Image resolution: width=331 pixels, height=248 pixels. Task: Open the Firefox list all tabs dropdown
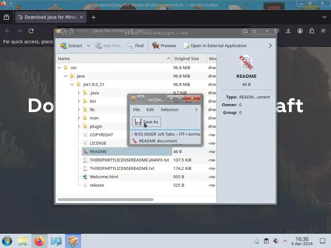click(x=325, y=17)
